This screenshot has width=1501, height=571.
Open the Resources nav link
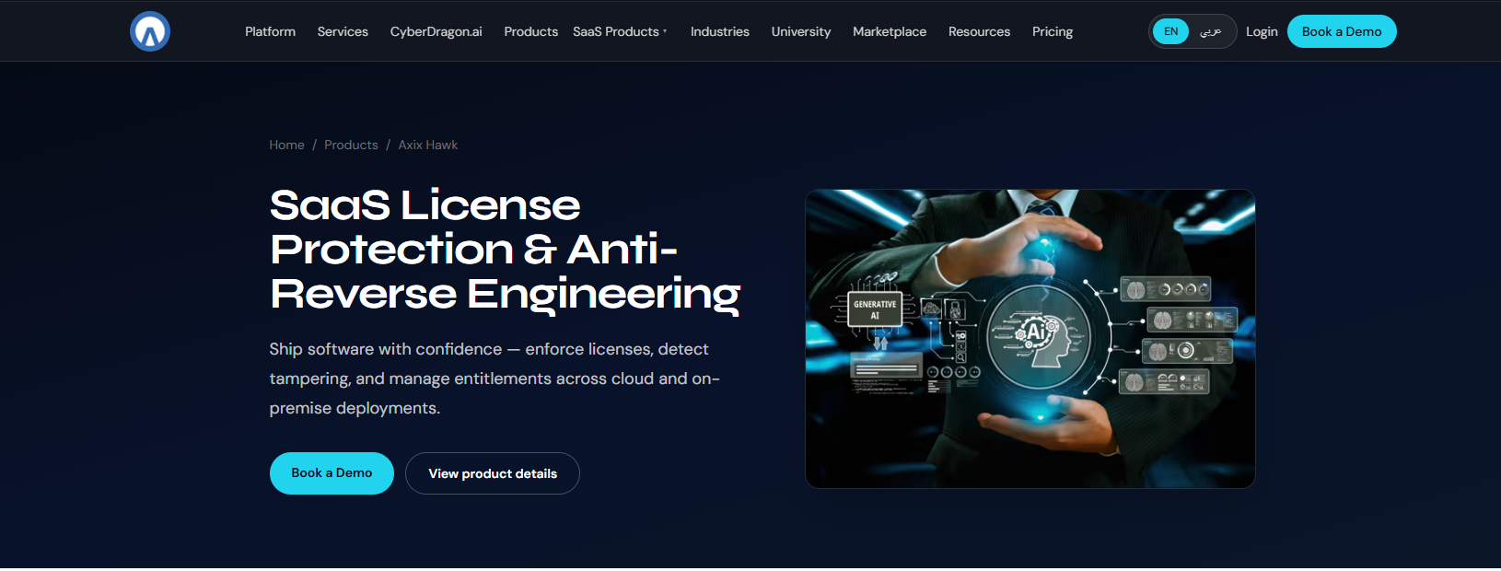point(979,31)
